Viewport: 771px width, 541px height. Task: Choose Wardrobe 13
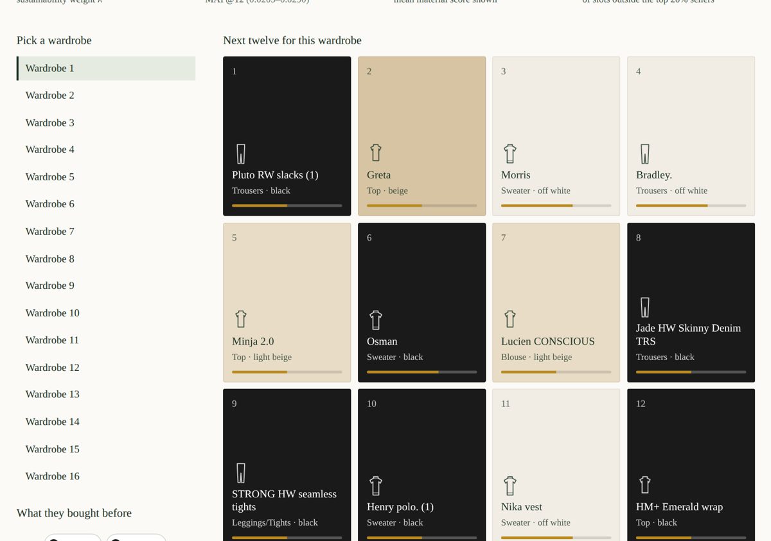click(x=106, y=395)
